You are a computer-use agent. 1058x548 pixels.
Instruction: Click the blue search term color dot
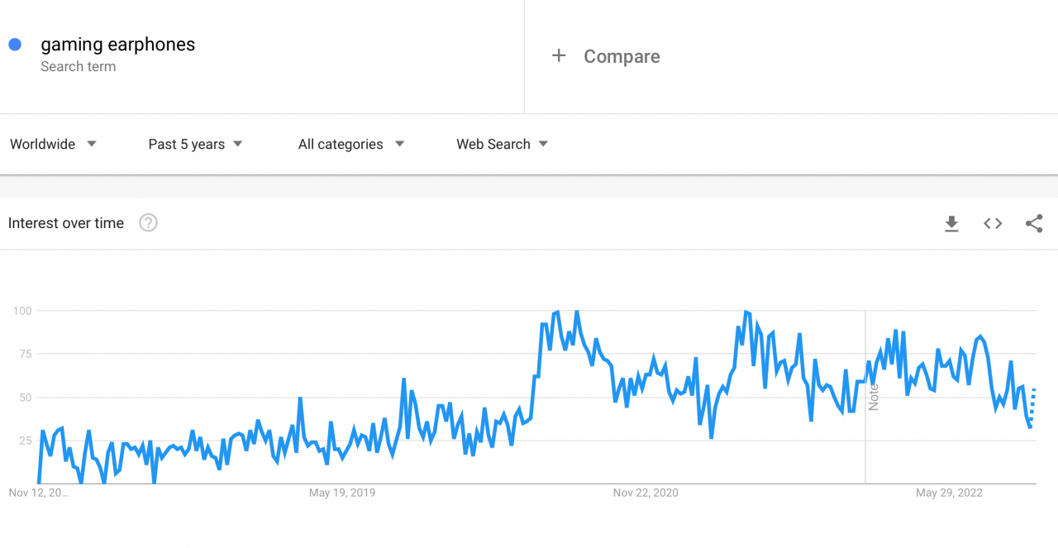point(14,44)
